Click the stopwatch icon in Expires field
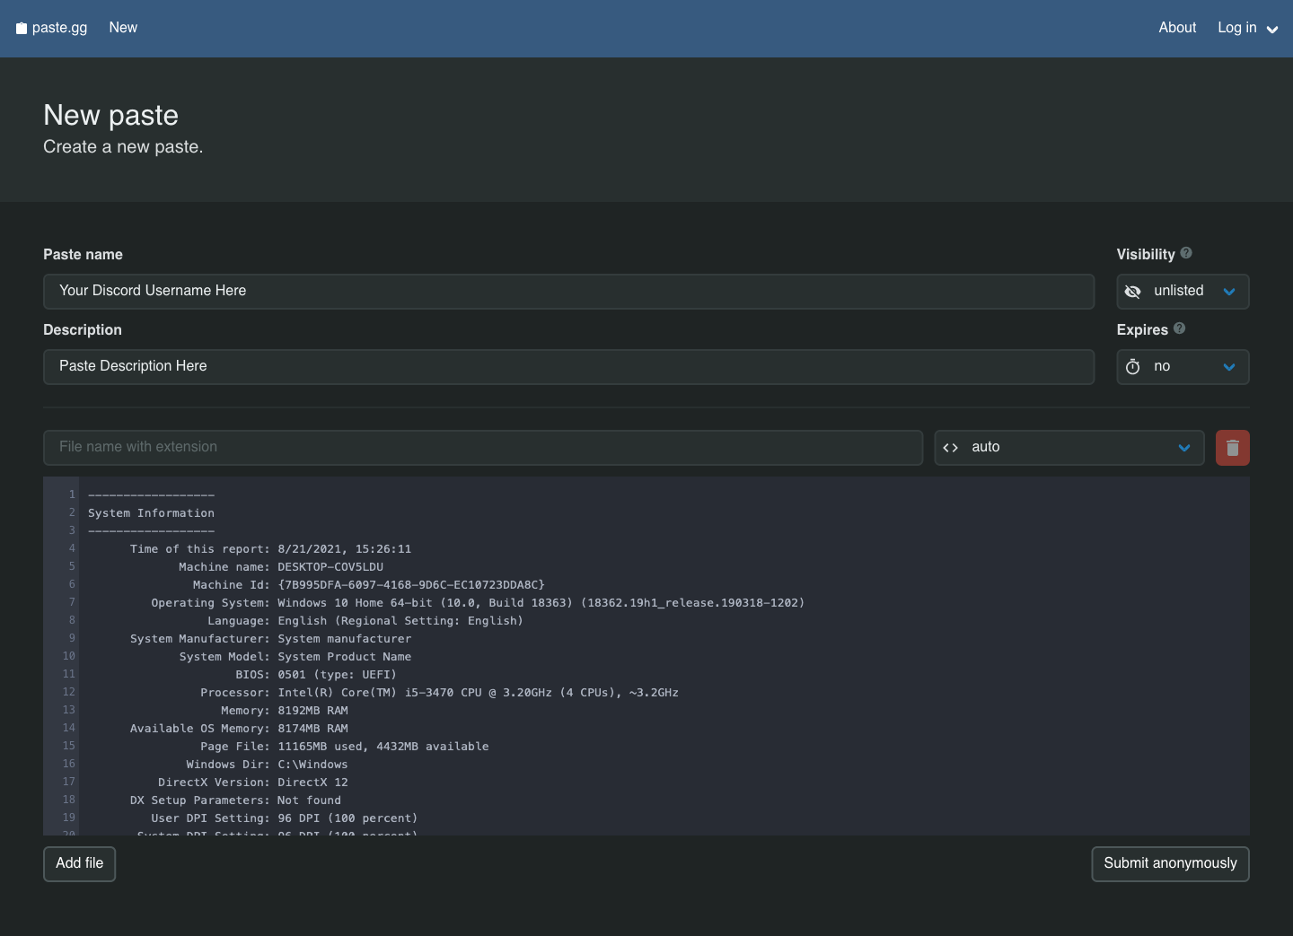 (x=1132, y=367)
